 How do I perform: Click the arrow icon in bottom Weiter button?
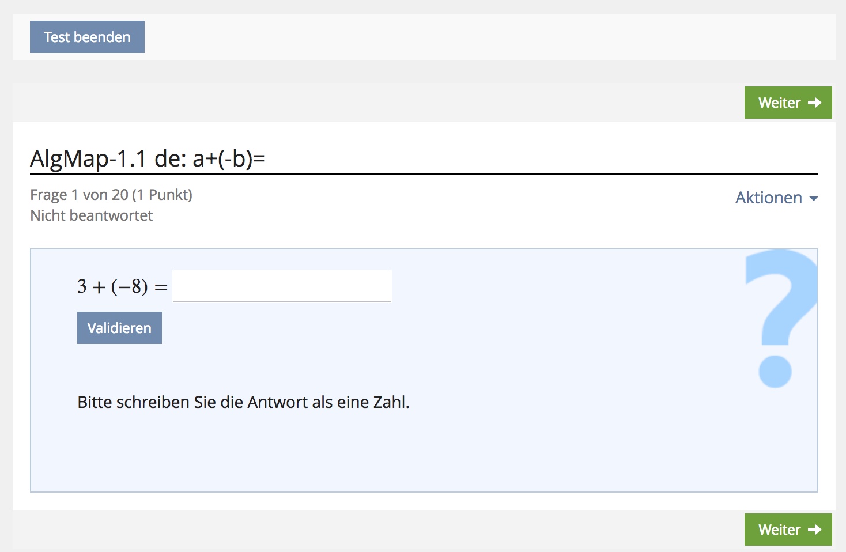pos(814,530)
